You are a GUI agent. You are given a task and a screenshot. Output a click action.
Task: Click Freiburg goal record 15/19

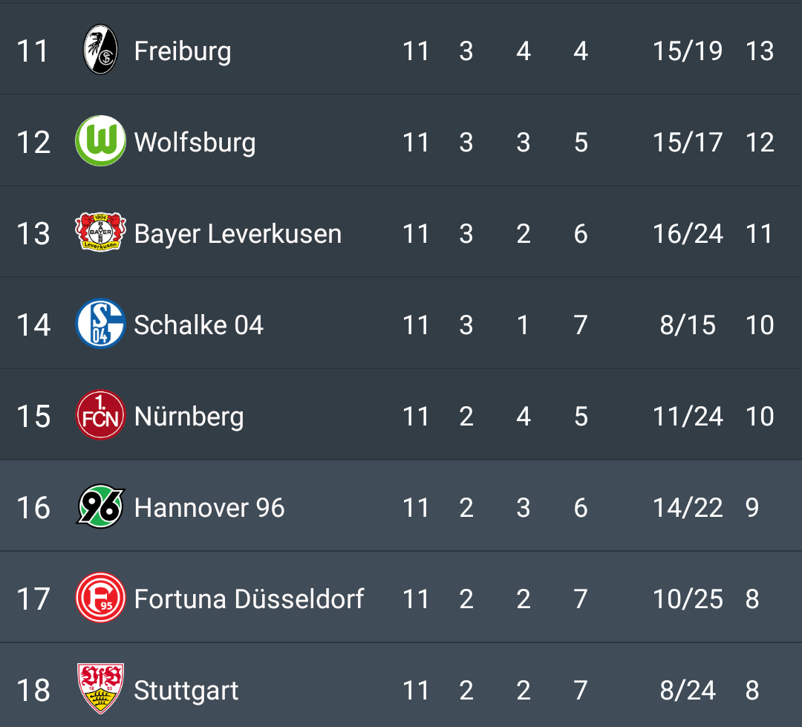pos(688,51)
